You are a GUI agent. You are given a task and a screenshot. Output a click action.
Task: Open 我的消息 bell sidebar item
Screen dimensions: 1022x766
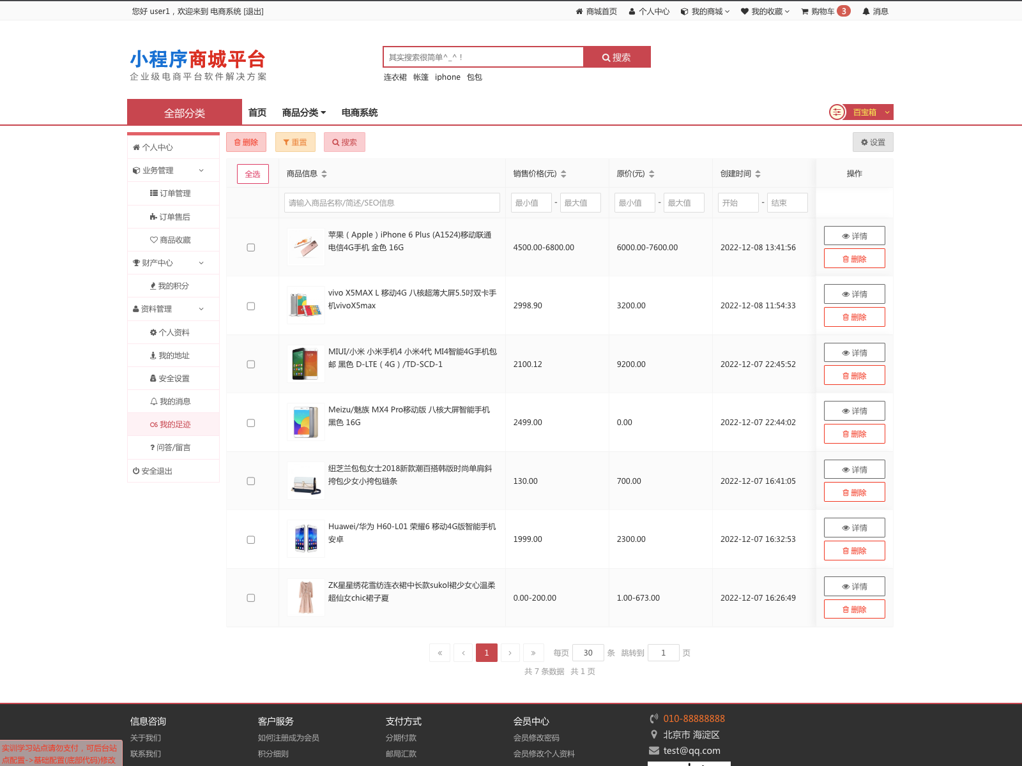[174, 402]
